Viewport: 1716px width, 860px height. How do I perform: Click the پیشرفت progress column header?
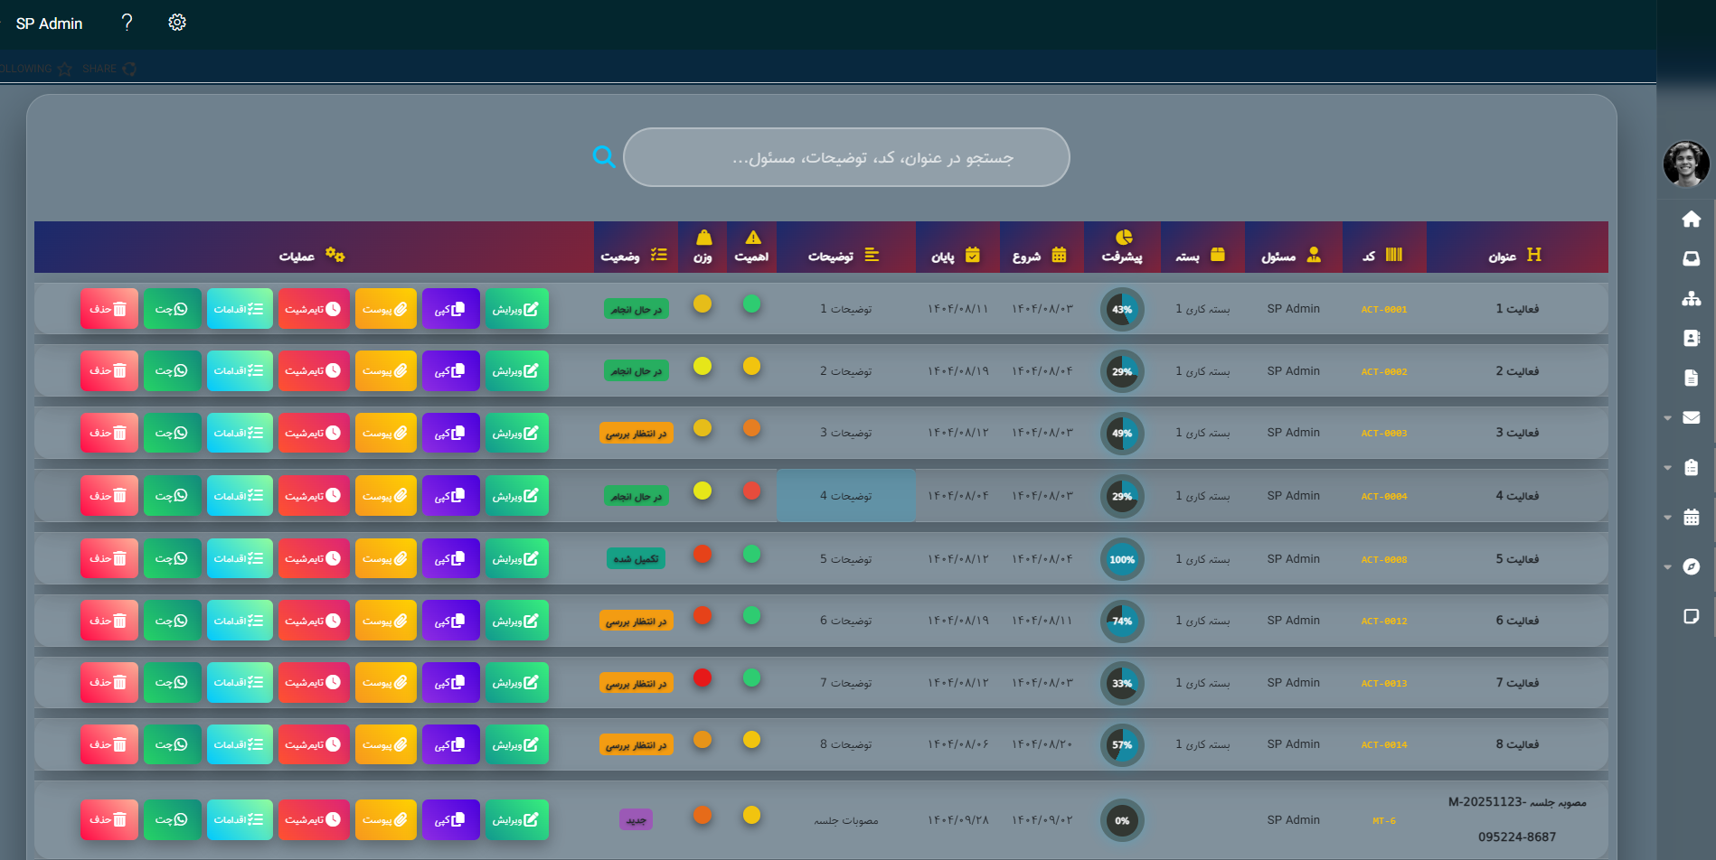1122,247
